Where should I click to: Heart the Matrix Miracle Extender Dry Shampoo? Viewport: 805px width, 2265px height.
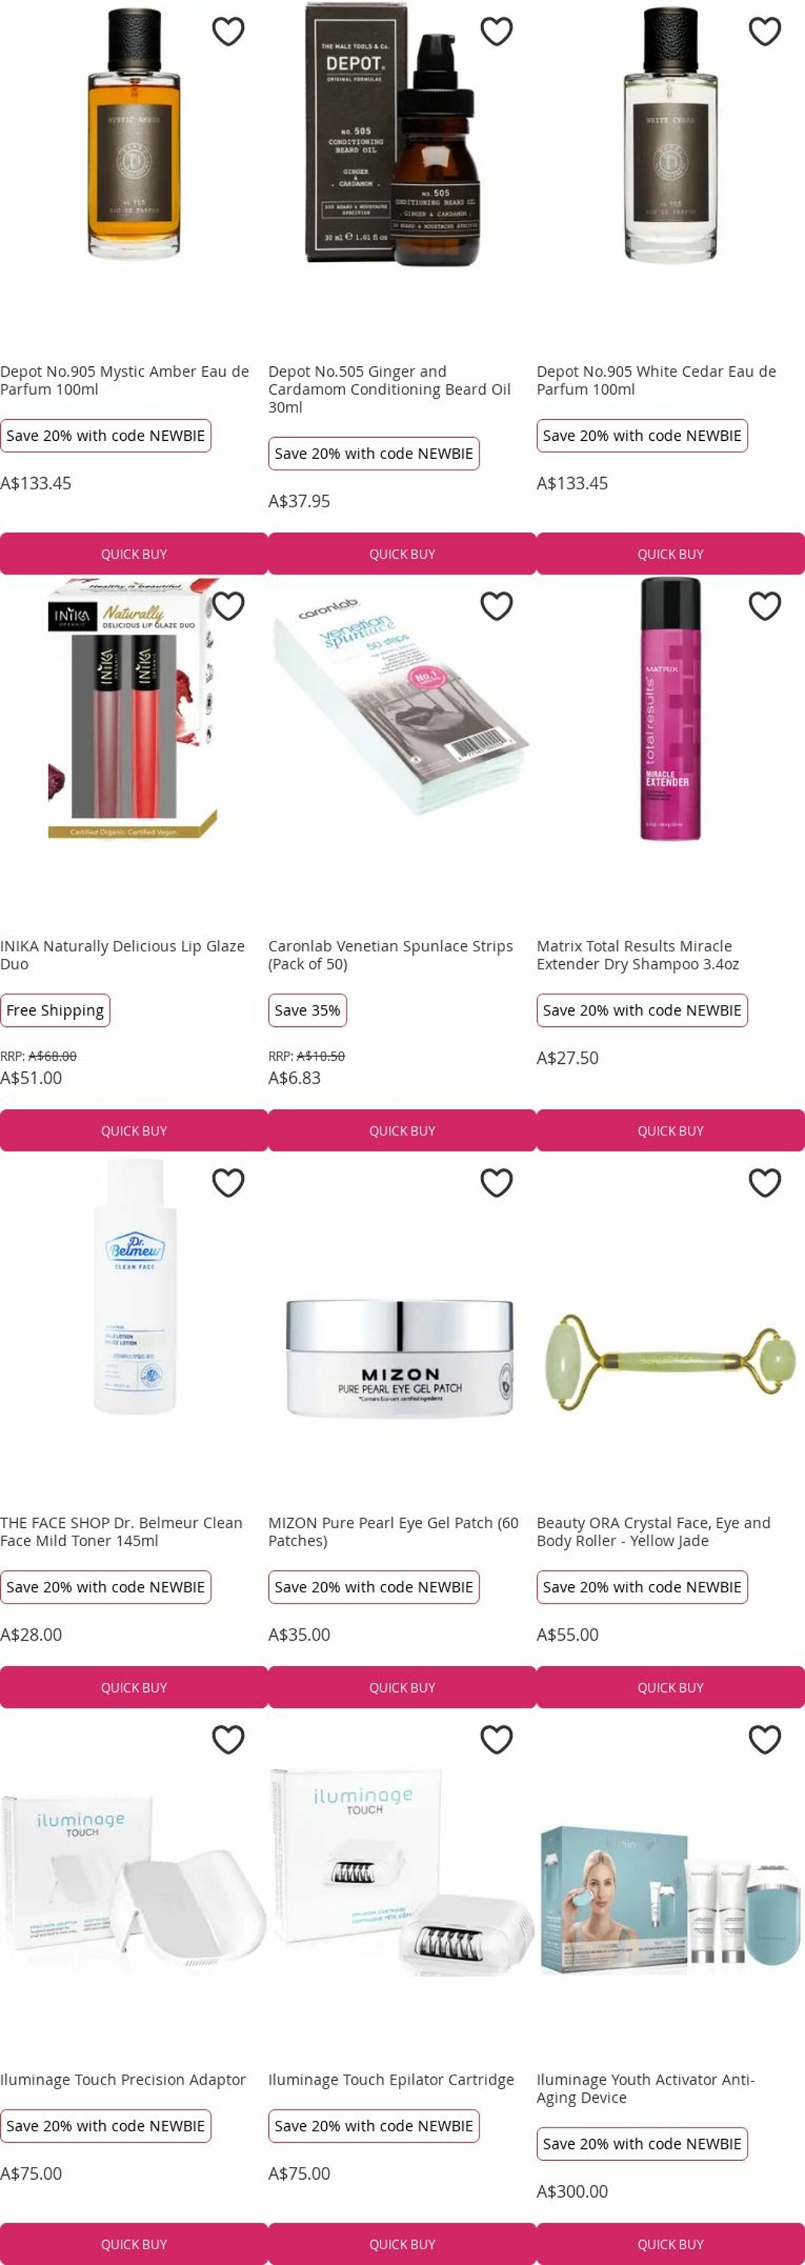(764, 606)
